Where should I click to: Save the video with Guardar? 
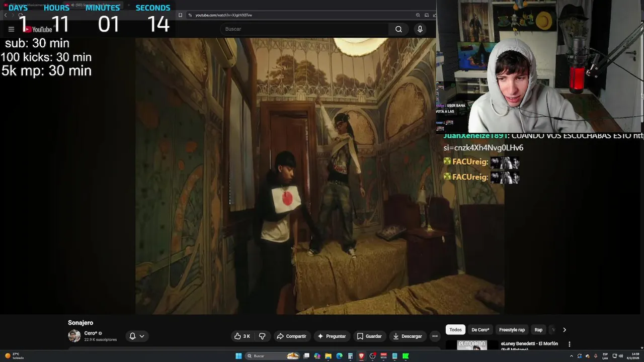[369, 336]
